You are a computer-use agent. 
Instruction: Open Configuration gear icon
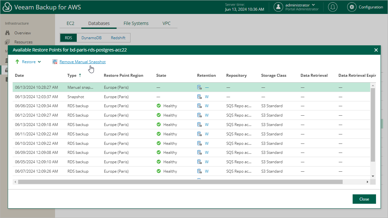tap(352, 7)
